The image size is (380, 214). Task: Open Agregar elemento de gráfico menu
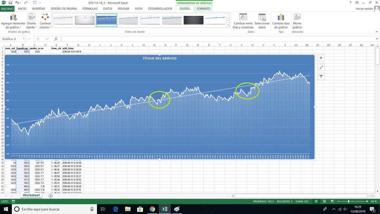point(13,21)
